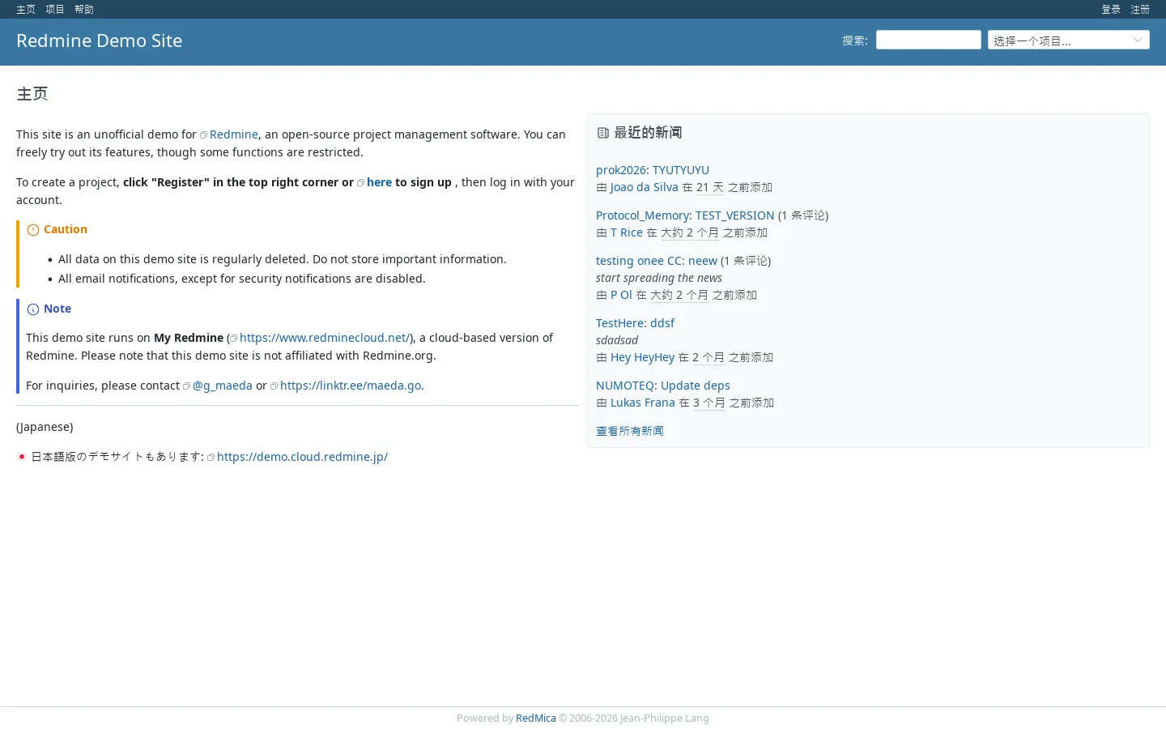Click the 'sdadsad' news summary
This screenshot has height=729, width=1166.
coord(617,340)
